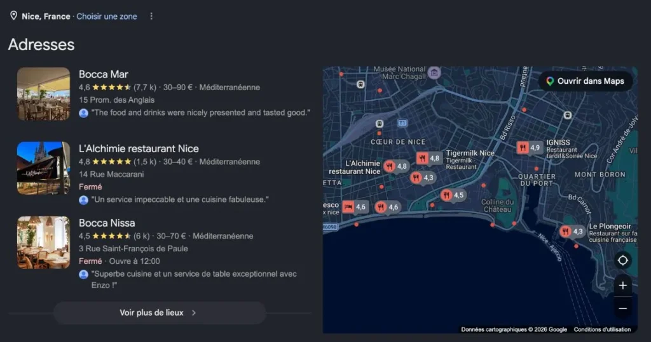Viewport: 651px width, 342px height.
Task: Click the address 14 Rue Maccarani
Action: click(x=111, y=174)
